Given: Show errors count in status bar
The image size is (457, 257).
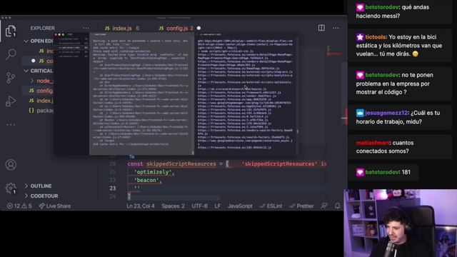Looking at the screenshot, I should click(14, 206).
